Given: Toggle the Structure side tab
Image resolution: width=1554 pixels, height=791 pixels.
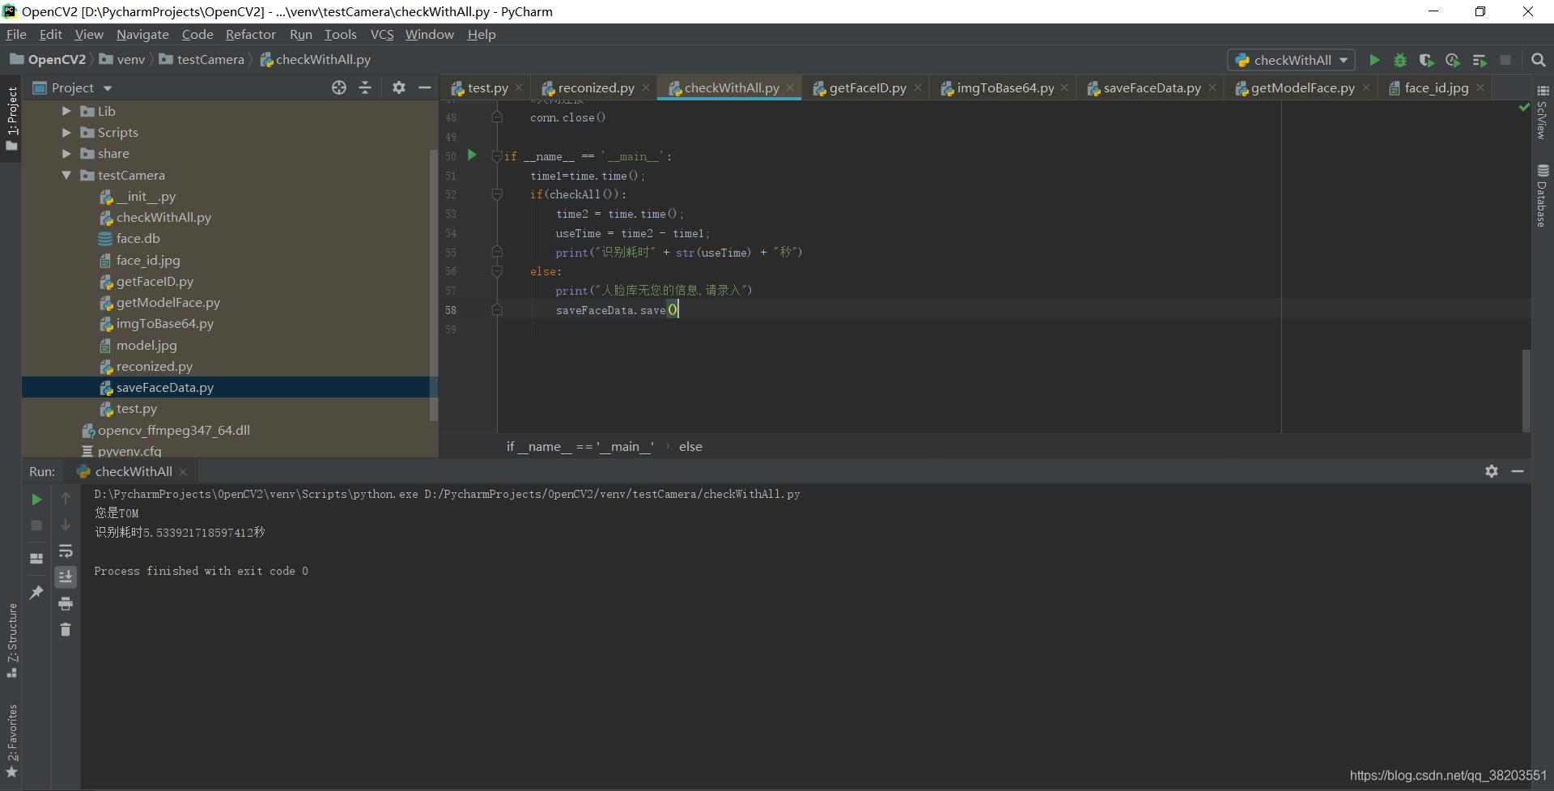Looking at the screenshot, I should 11,640.
